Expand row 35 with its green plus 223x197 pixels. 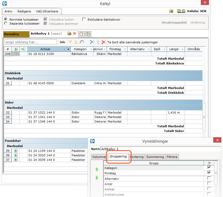click(16, 151)
